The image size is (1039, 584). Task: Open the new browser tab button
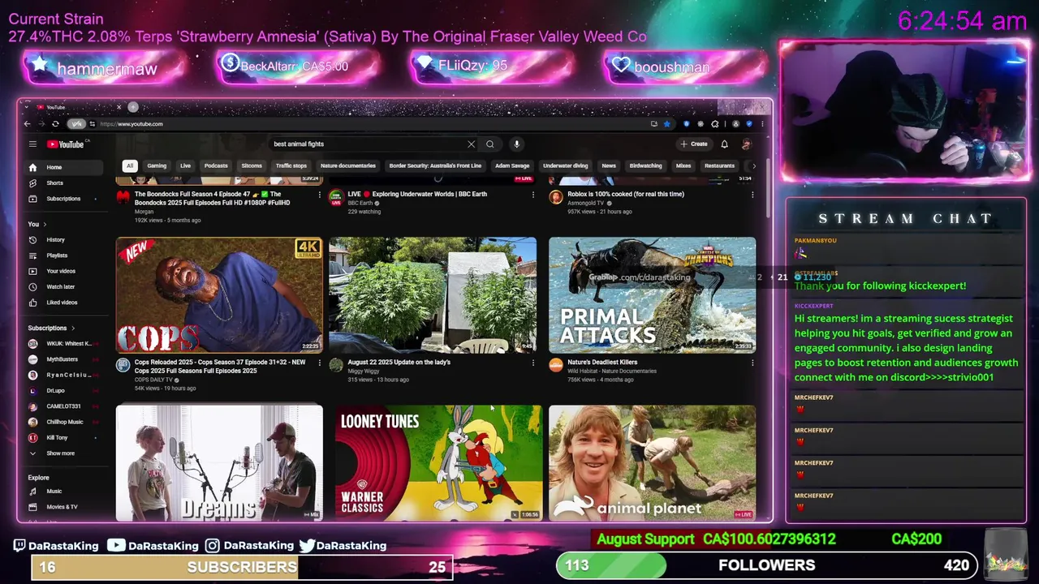(133, 107)
